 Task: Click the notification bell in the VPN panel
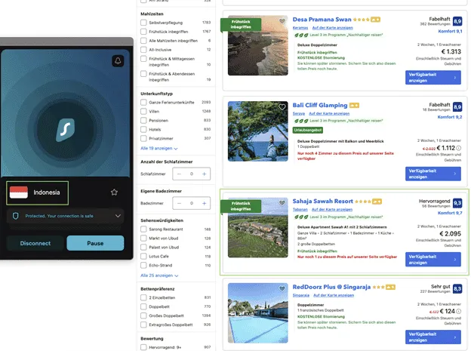pos(118,61)
